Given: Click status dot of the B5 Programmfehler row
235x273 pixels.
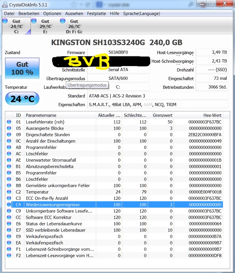Looking at the screenshot, I should click(9, 173).
